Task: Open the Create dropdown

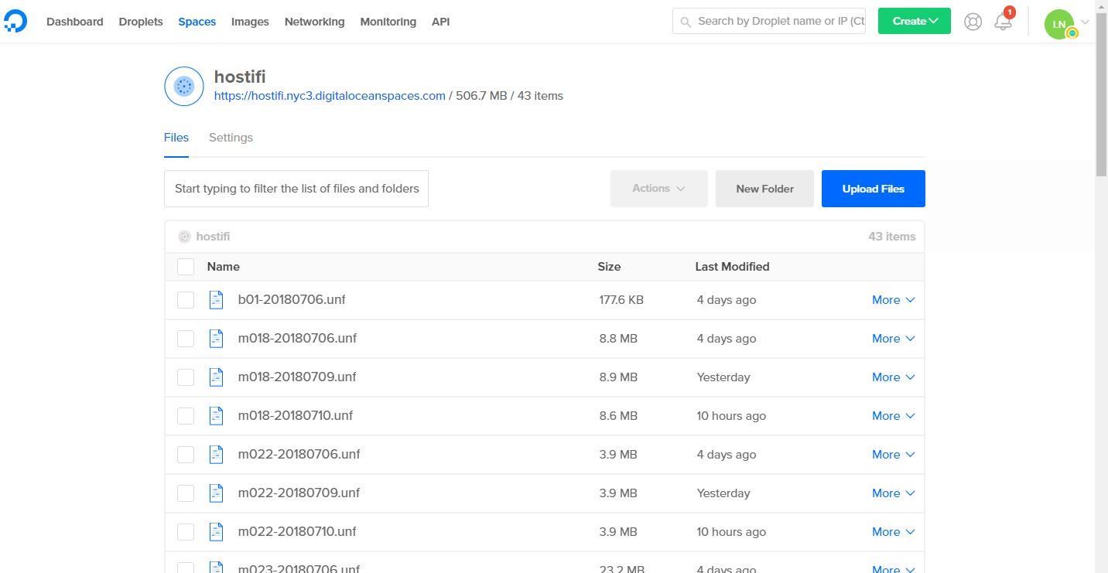Action: pyautogui.click(x=913, y=21)
